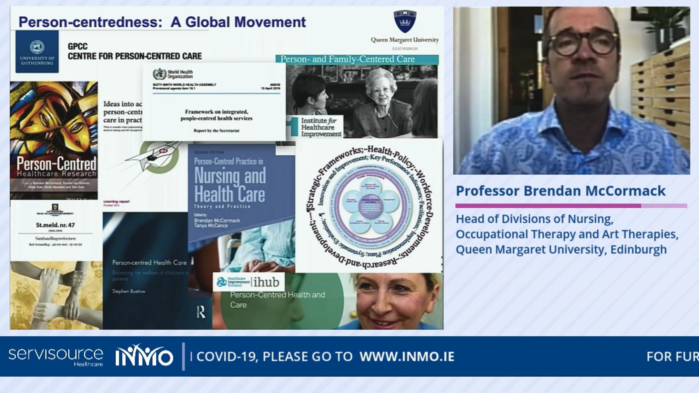
Task: Click the Person-Centred Healthcare Research book cover
Action: [x=54, y=140]
